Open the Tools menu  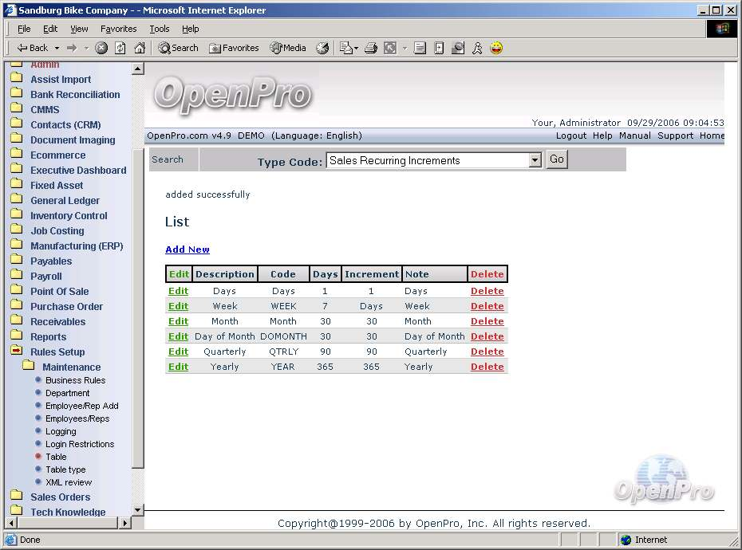click(x=160, y=29)
